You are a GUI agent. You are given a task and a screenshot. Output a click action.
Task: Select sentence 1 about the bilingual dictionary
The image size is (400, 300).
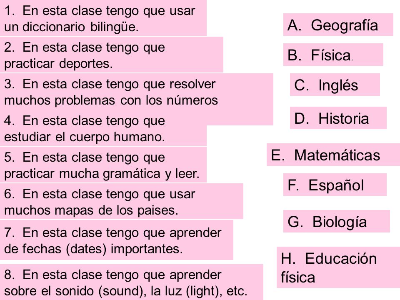pos(103,18)
